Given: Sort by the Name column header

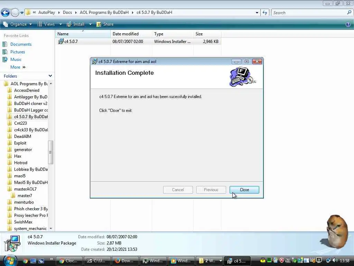Looking at the screenshot, I should (83, 34).
